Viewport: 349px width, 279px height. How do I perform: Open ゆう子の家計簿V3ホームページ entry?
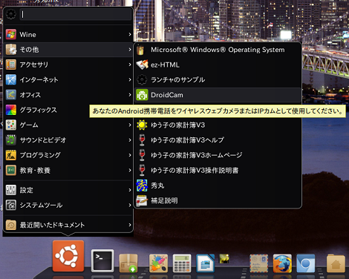[x=218, y=155]
